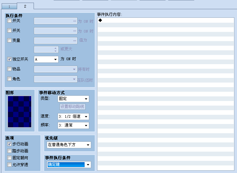Tick the 固定朝向 option
Viewport: 237px width, 173px height.
click(x=9, y=158)
